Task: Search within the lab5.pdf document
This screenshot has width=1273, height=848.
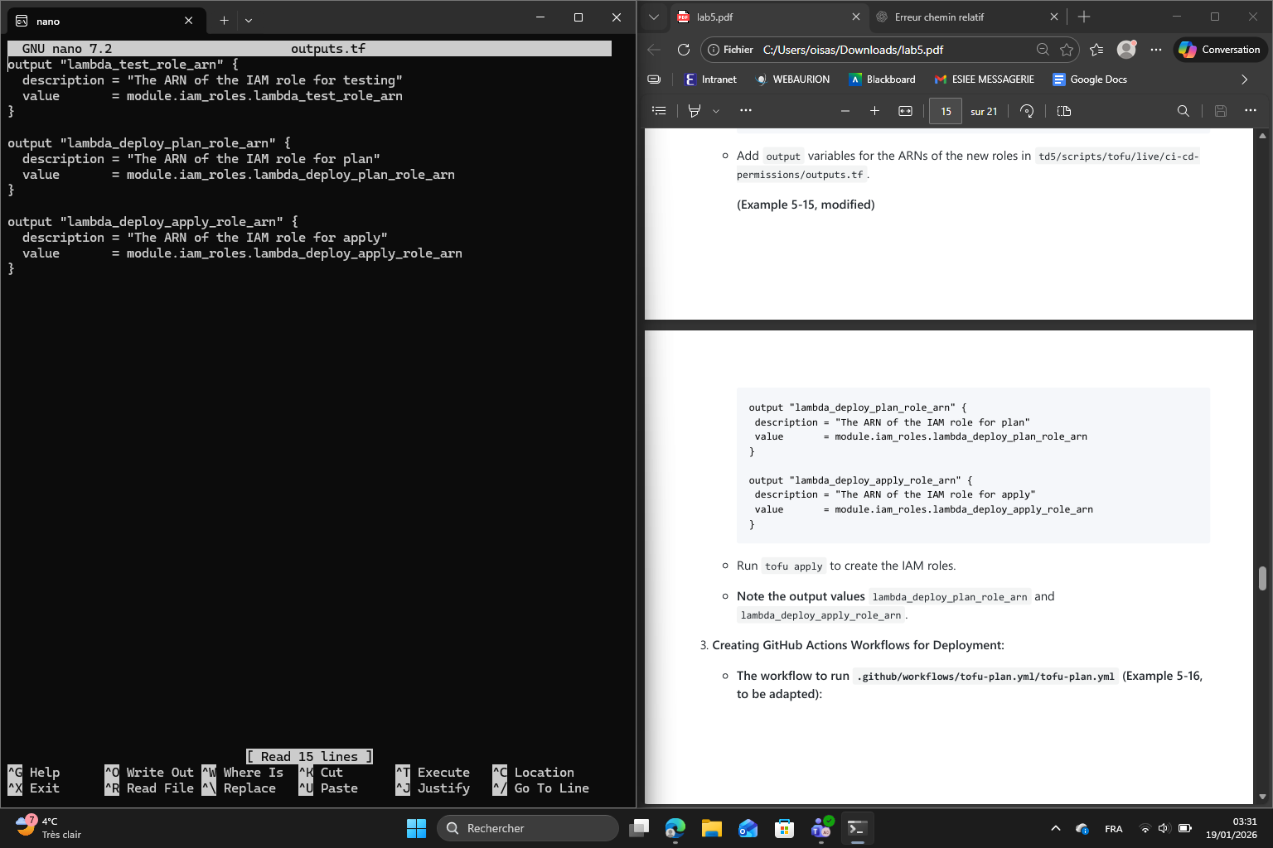Action: tap(1183, 110)
